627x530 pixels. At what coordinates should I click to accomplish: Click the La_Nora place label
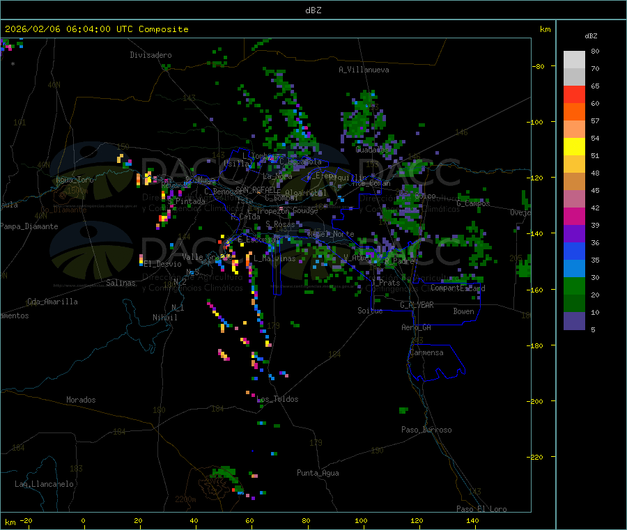coord(277,176)
